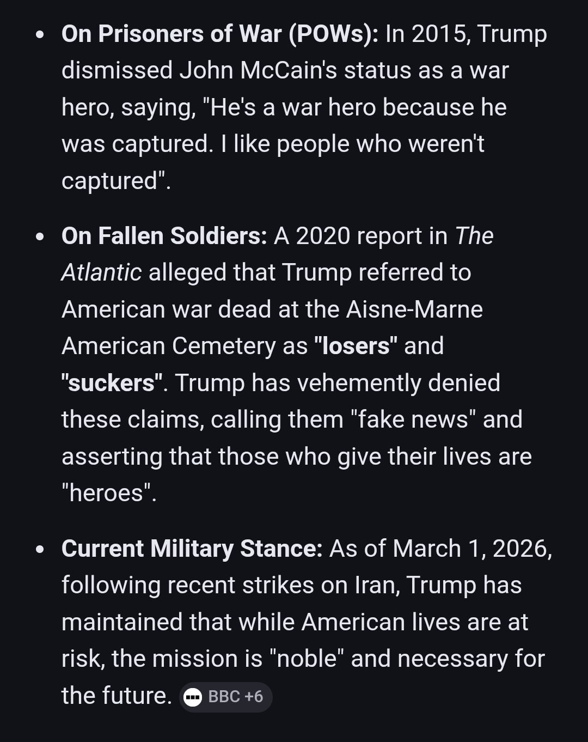Image resolution: width=588 pixels, height=742 pixels.
Task: Click the quoted phrase "fake news"
Action: click(x=413, y=419)
